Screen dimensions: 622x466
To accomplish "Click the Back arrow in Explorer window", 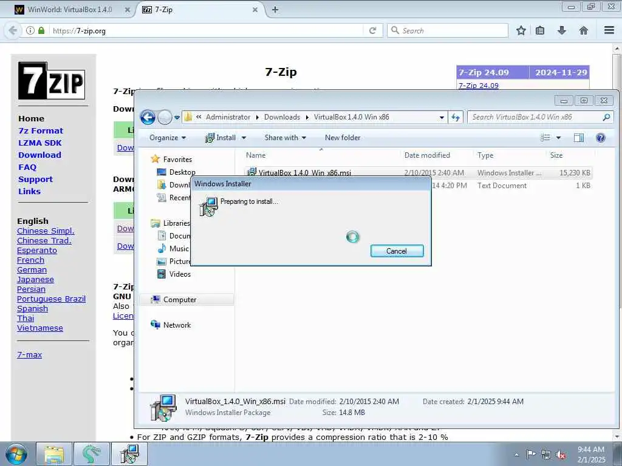I will (x=148, y=117).
